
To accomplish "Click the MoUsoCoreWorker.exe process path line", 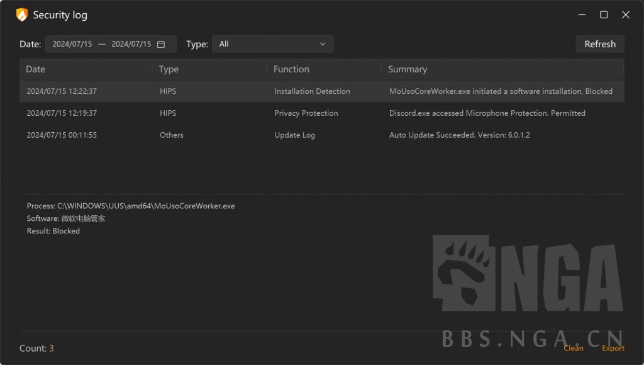I will [x=131, y=206].
